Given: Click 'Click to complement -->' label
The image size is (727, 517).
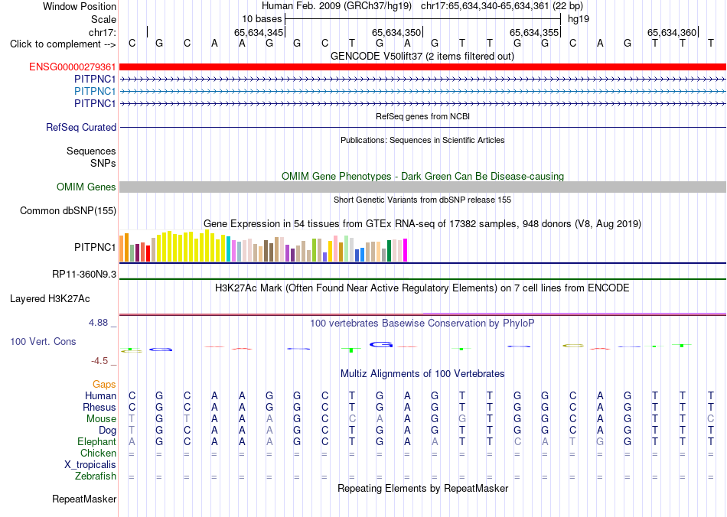Looking at the screenshot, I should click(x=63, y=44).
